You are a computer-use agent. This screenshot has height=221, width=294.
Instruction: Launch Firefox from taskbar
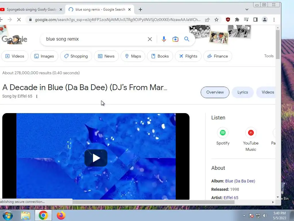61,215
